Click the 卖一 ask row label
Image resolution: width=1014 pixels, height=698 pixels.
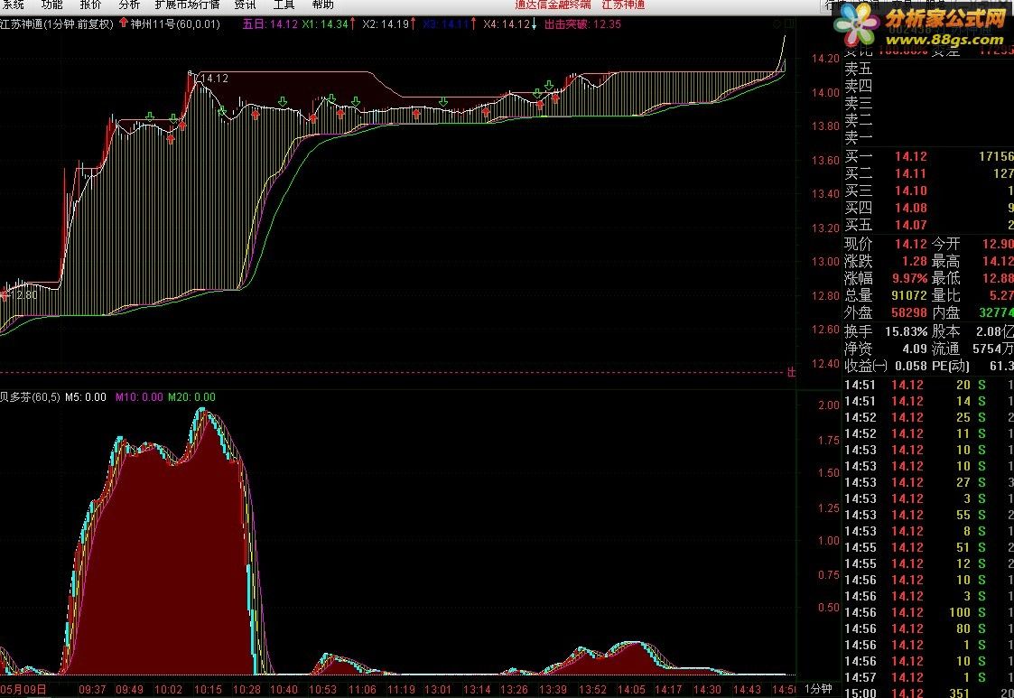[859, 137]
